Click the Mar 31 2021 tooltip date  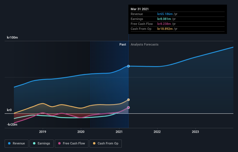pos(140,9)
